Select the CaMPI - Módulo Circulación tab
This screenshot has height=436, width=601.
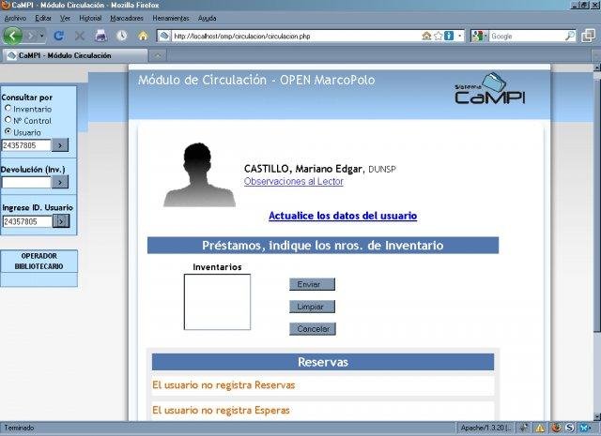pos(75,55)
